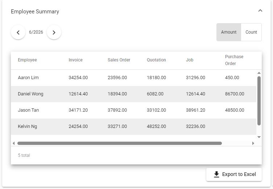This screenshot has height=189, width=273.
Task: Click Aaron Lim's job amount 31296.00
Action: coord(195,78)
